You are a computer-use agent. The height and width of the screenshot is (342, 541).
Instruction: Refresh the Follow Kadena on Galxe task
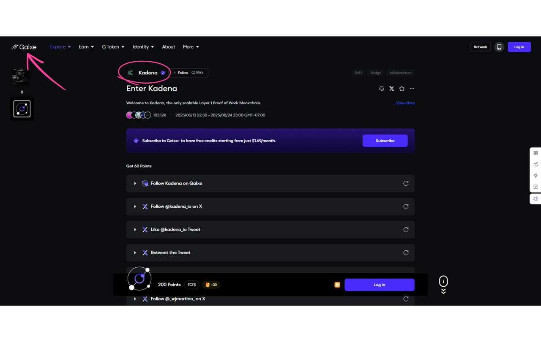[x=406, y=184]
